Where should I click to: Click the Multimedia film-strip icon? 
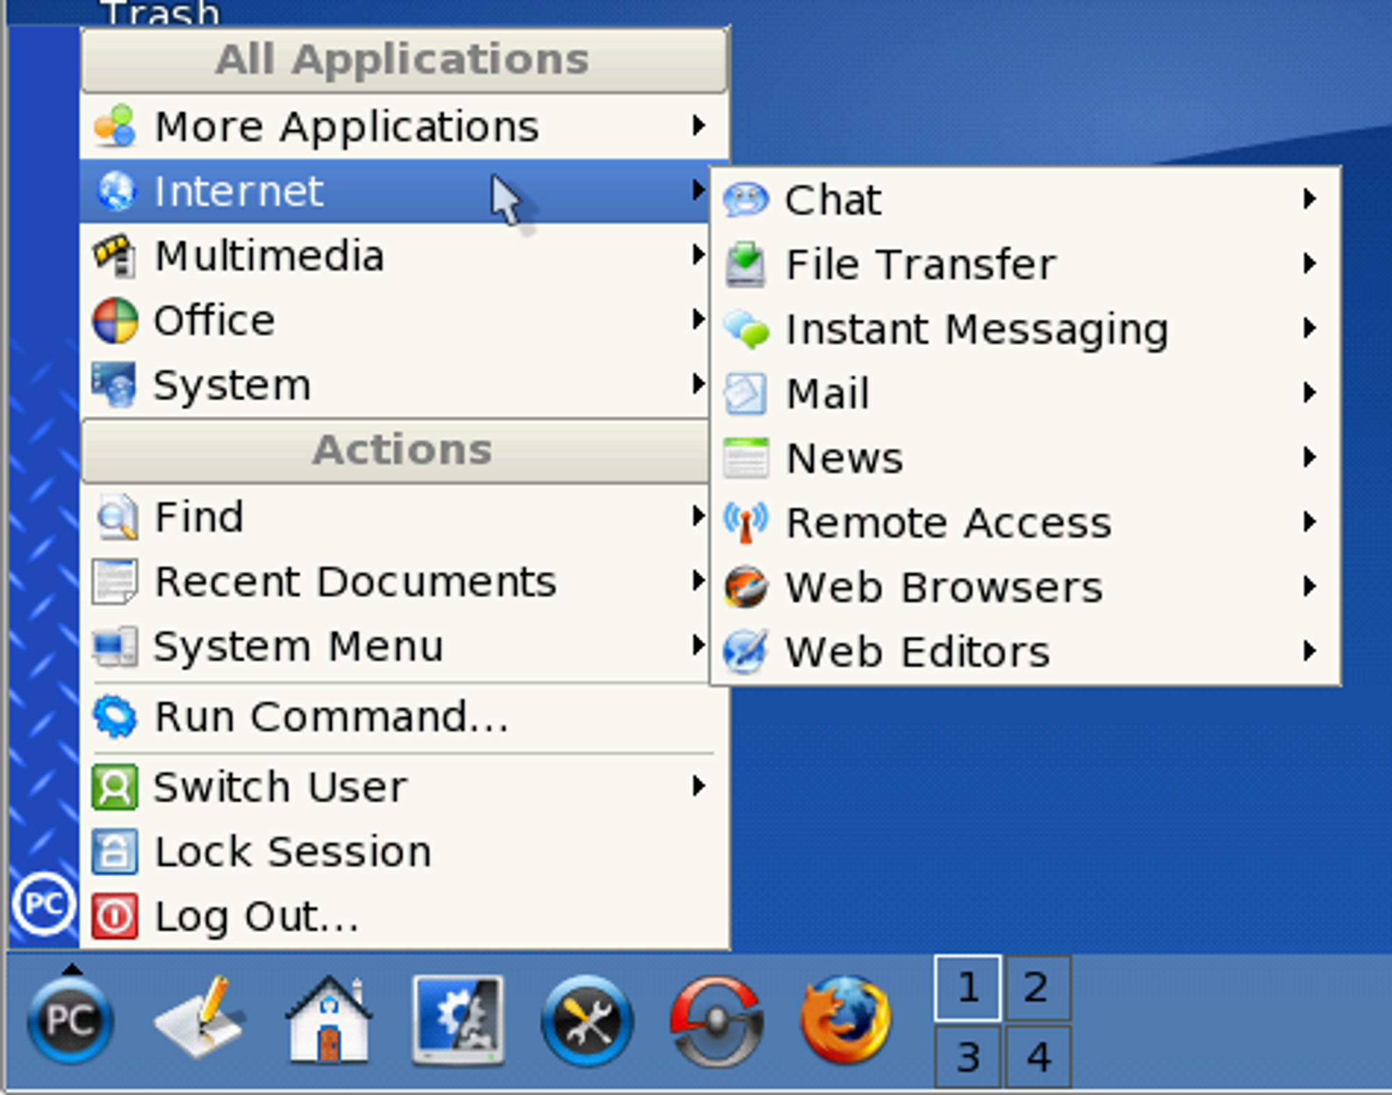(x=114, y=255)
